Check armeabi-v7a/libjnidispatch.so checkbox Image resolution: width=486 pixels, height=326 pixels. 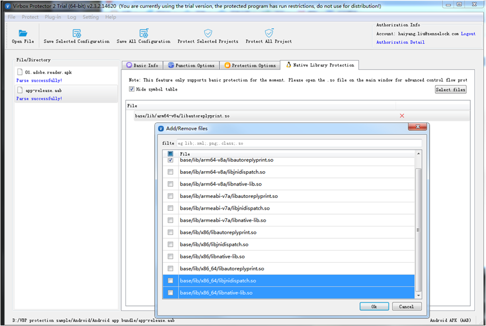(x=170, y=208)
